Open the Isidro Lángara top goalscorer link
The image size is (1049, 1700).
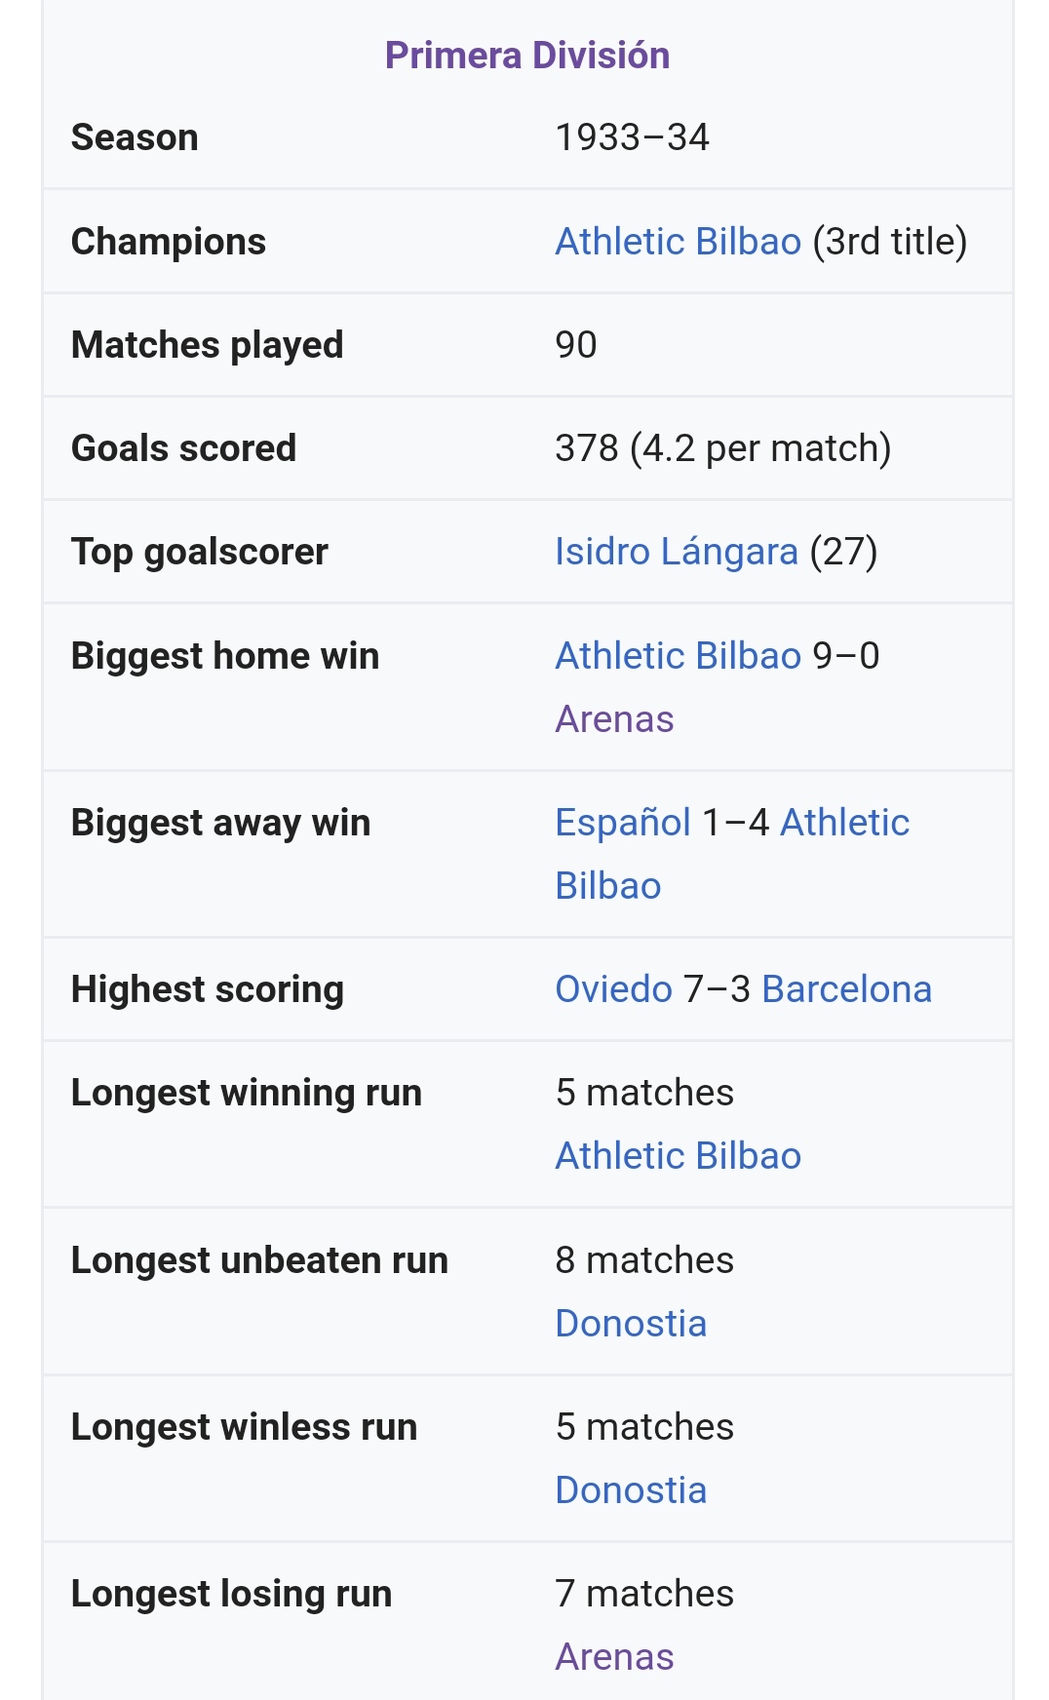pos(676,552)
